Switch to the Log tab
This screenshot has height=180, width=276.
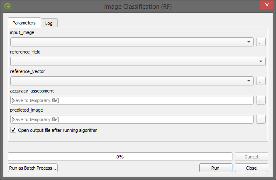pyautogui.click(x=49, y=23)
